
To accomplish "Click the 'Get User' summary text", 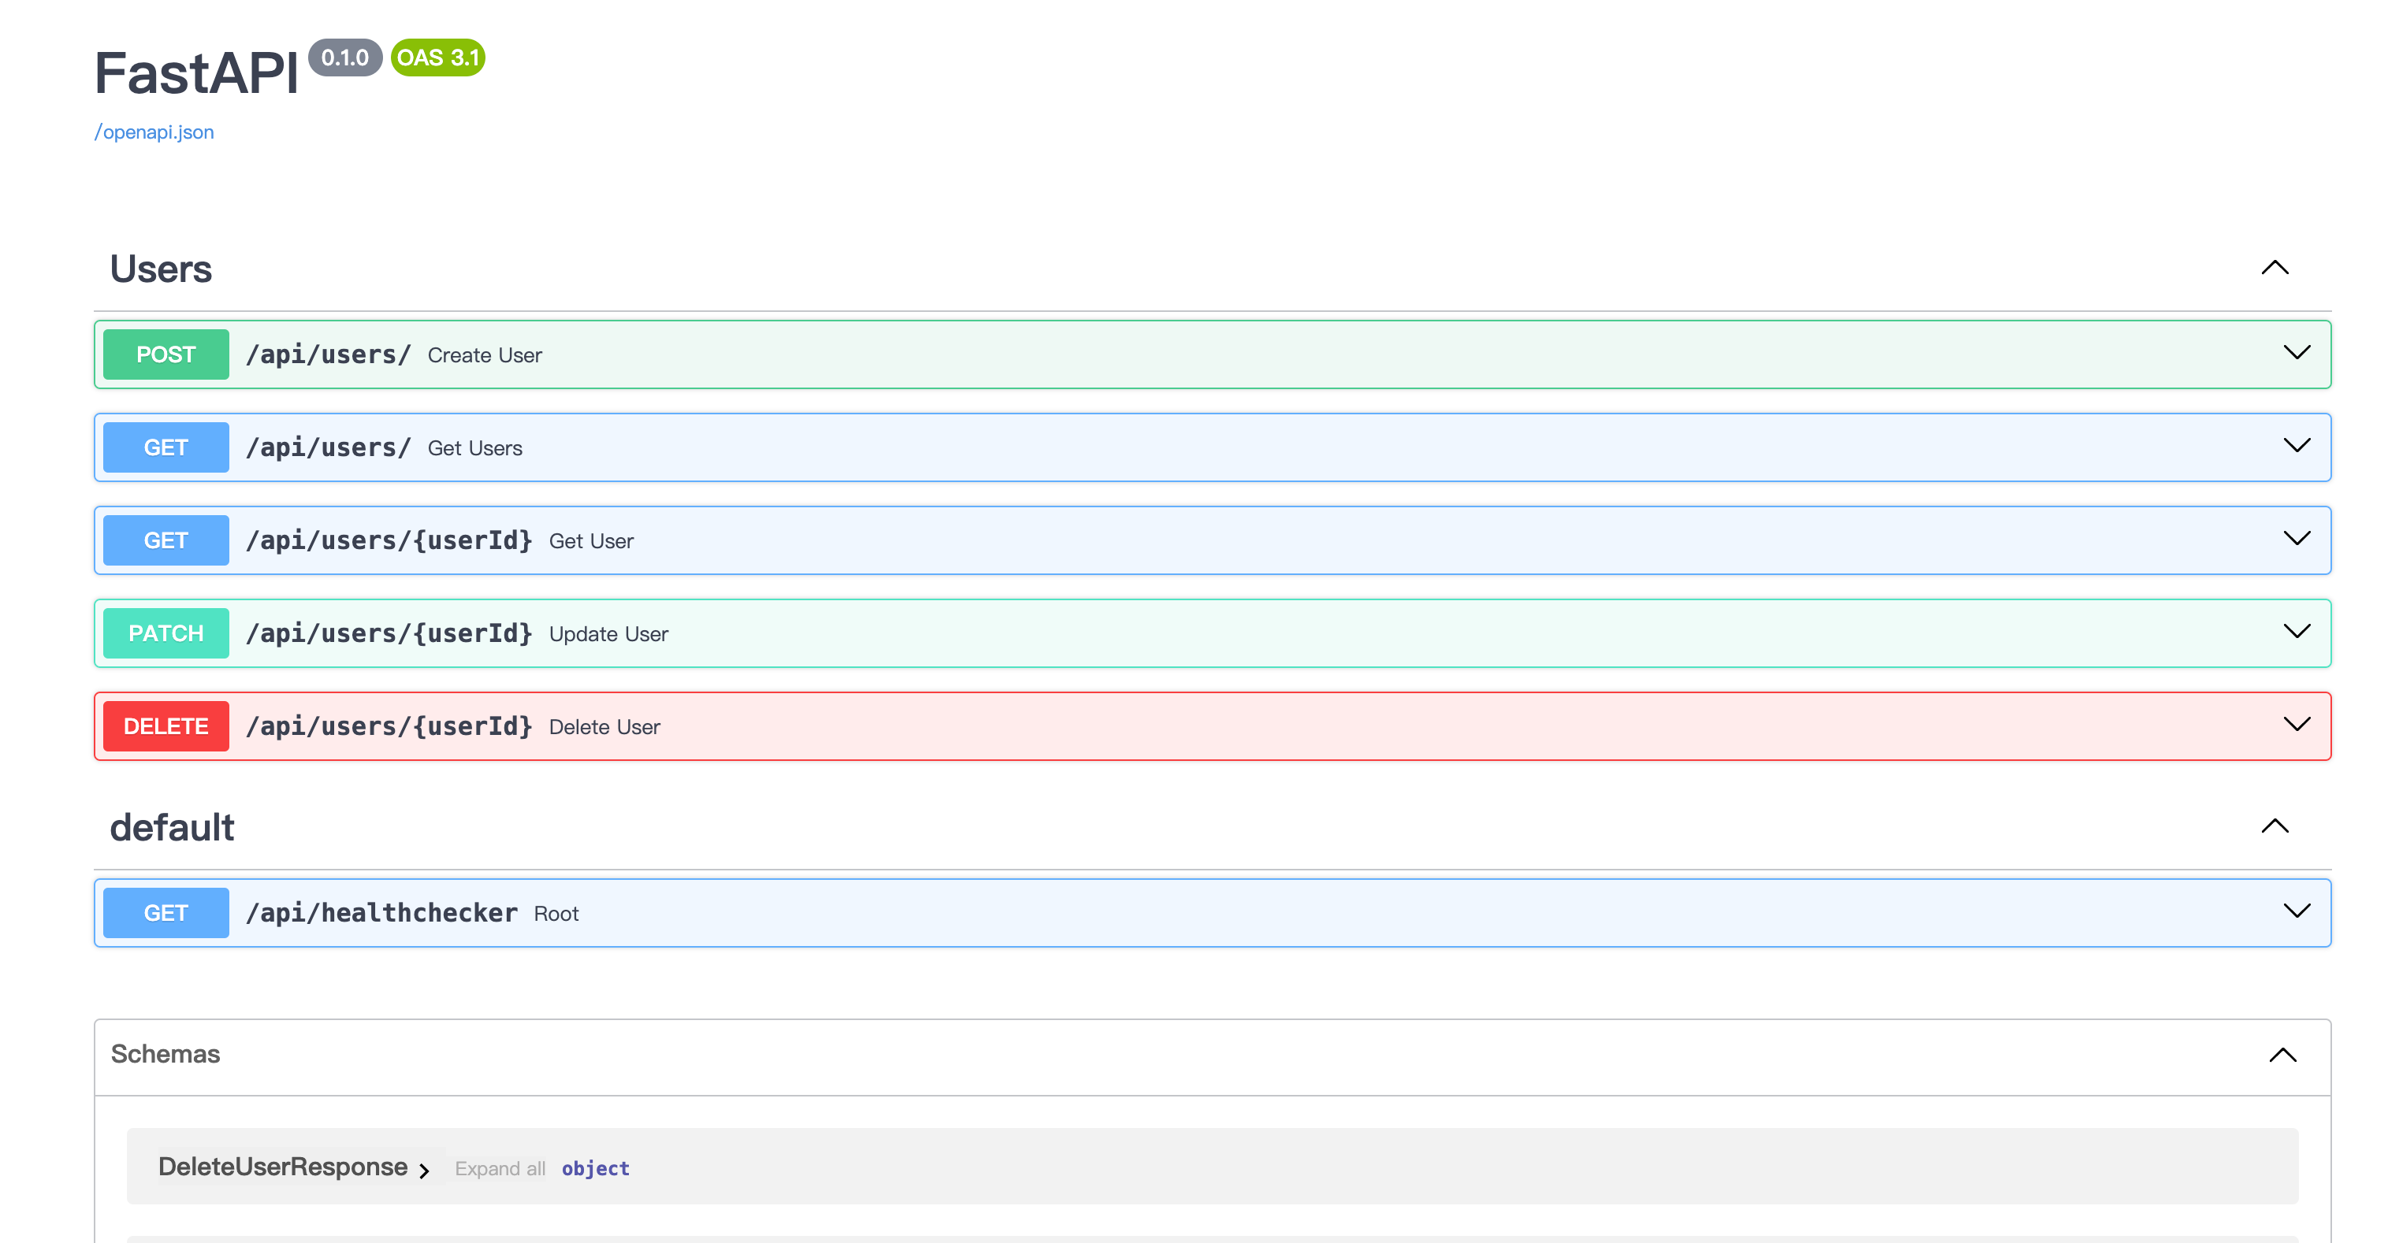I will tap(591, 541).
